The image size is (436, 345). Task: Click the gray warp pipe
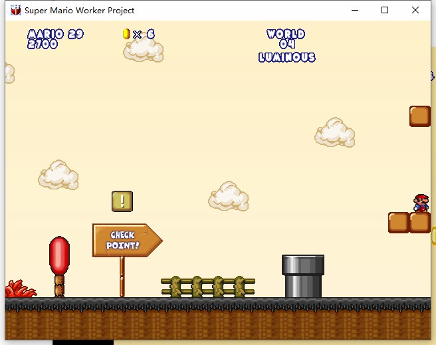tap(303, 276)
